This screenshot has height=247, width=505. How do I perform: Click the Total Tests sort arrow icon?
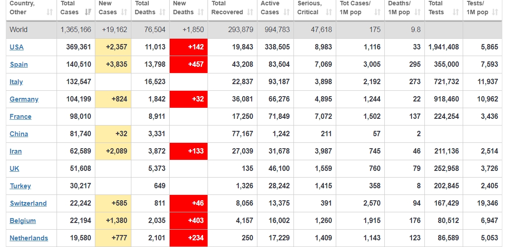pos(456,12)
